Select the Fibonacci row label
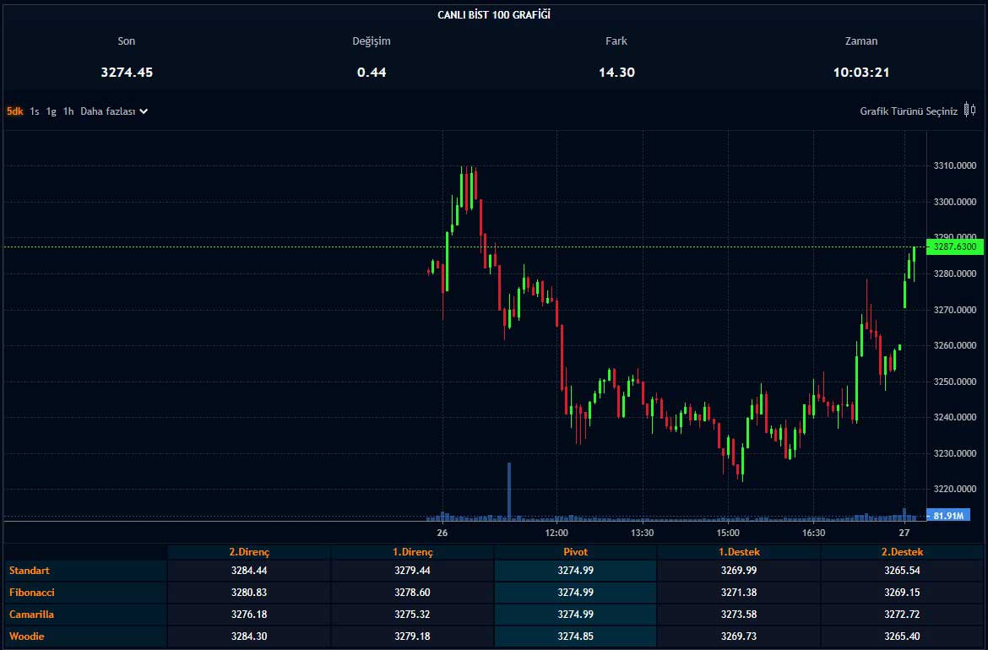The image size is (988, 650). pos(32,593)
